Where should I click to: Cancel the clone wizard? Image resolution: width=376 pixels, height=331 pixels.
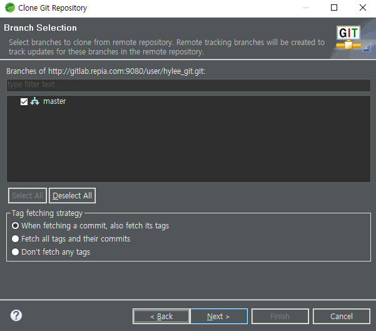pos(341,317)
